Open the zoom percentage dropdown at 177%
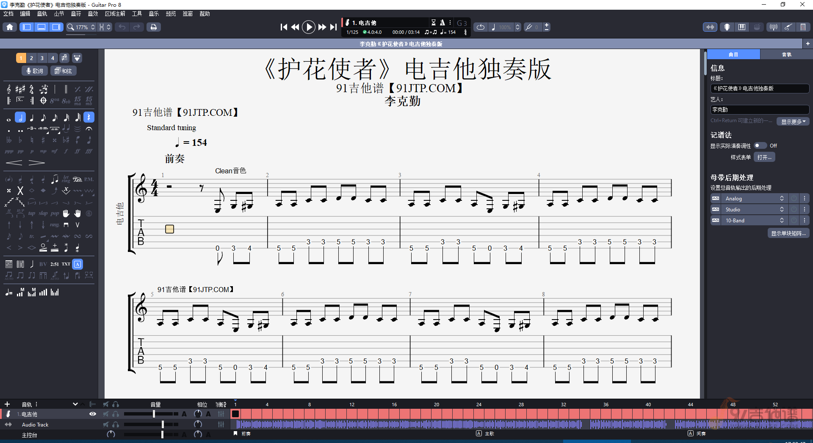This screenshot has width=813, height=443. tap(81, 27)
